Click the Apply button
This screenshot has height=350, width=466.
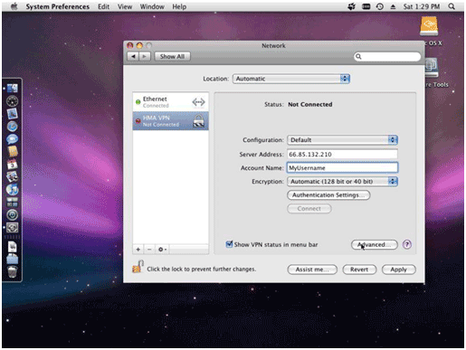coord(398,270)
